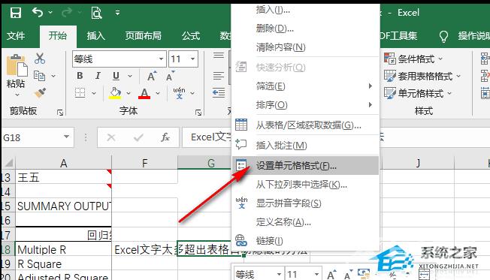Switch to the 页面布局 ribbon tab
Viewport: 490px width, 280px height.
[143, 36]
